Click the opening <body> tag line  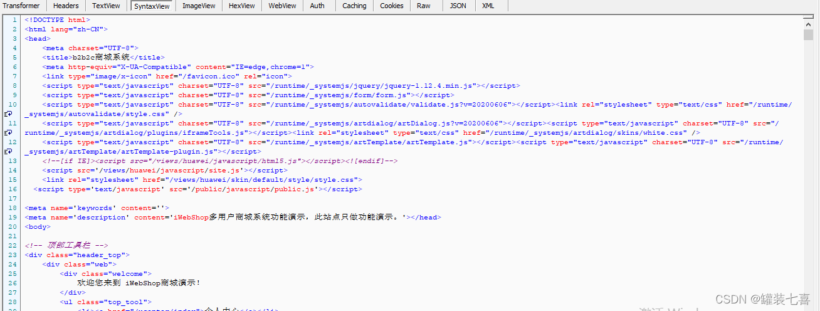click(38, 227)
